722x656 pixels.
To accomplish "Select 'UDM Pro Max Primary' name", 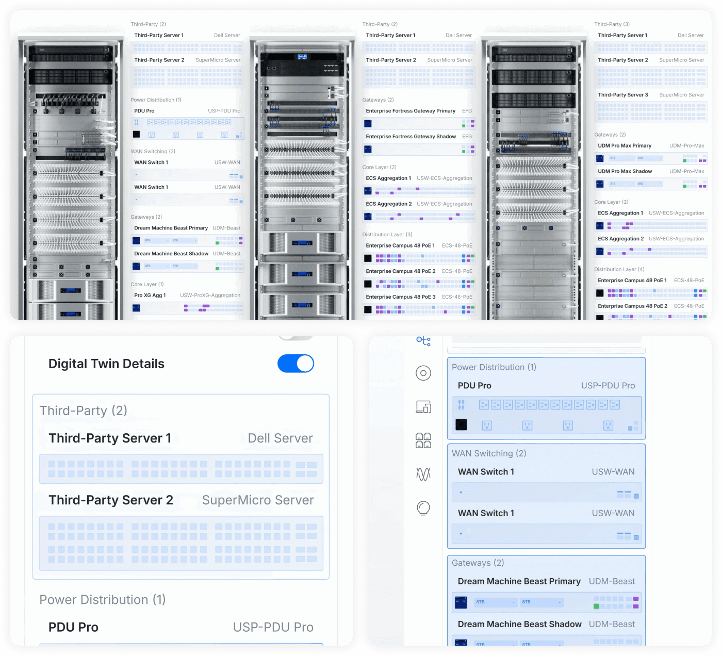I will click(x=625, y=145).
